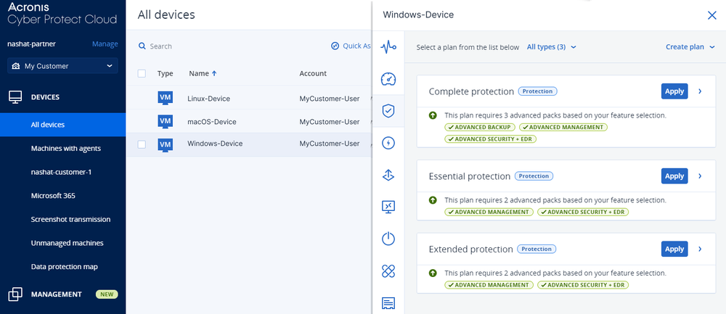This screenshot has height=314, width=726.
Task: Select the Windows-Device name in table
Action: tap(215, 144)
